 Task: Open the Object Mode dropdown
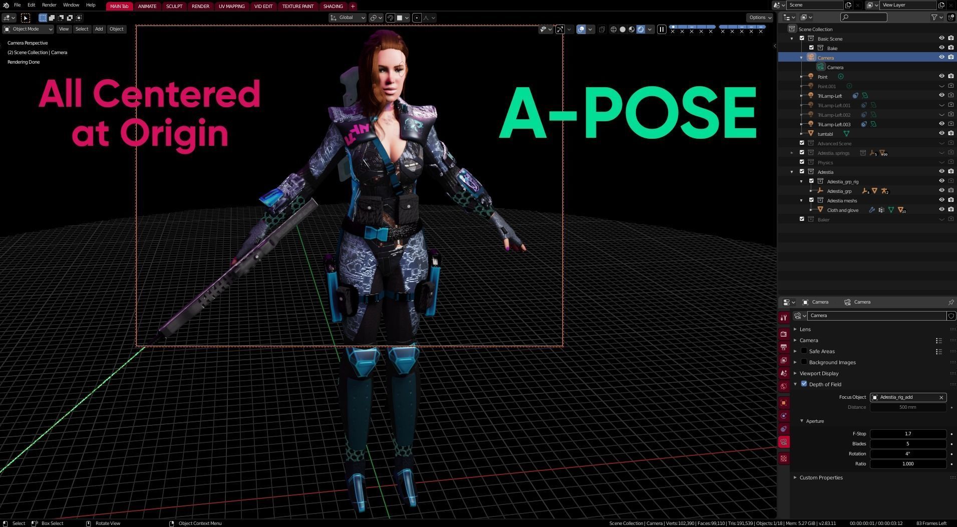(x=29, y=29)
